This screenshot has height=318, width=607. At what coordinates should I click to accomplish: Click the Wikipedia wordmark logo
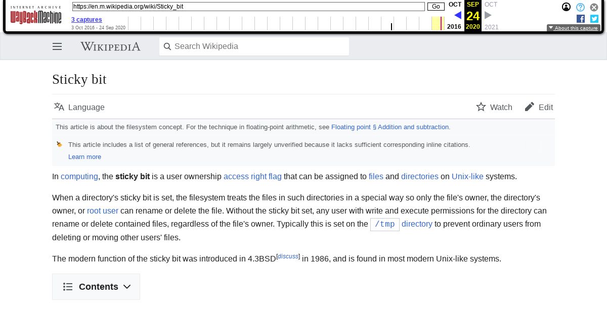110,46
